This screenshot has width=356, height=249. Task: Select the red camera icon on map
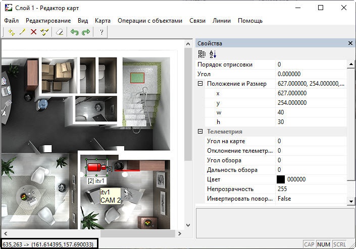94,166
